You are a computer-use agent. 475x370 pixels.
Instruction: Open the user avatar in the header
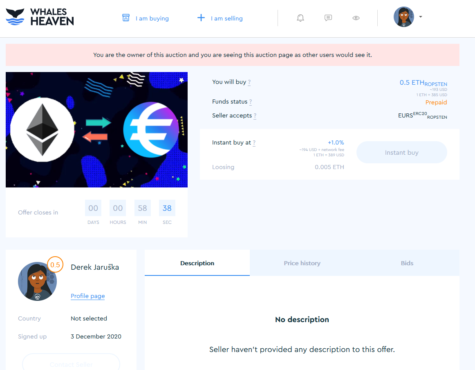(404, 17)
